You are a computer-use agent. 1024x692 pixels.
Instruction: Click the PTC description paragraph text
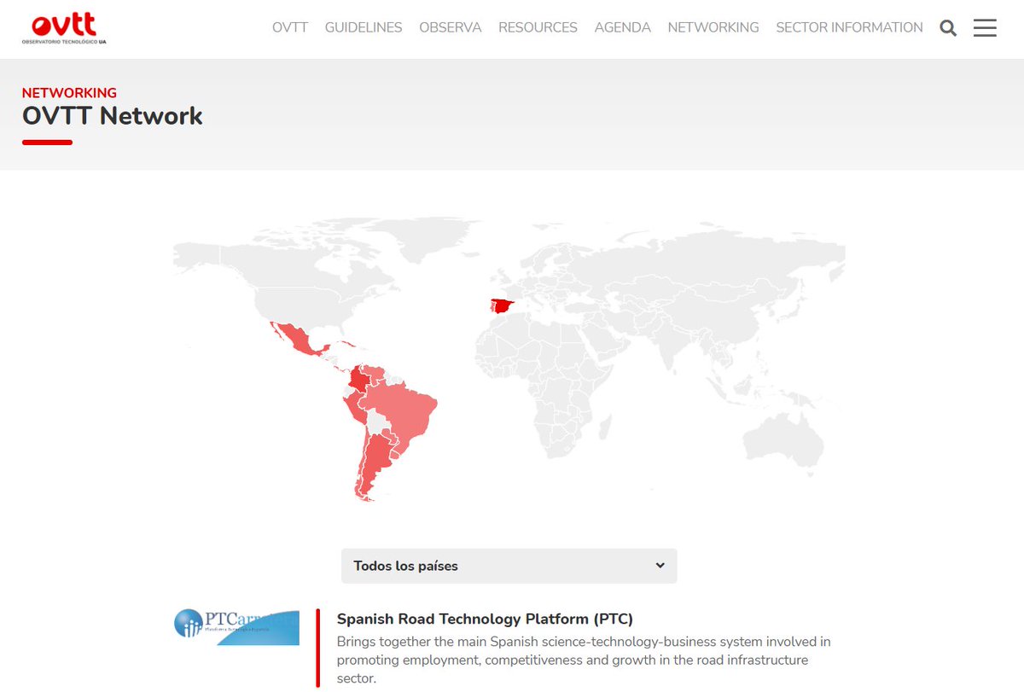(584, 660)
